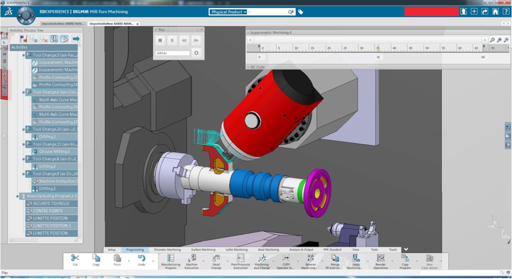Click the Paste tool
512x279 pixels.
tap(117, 261)
